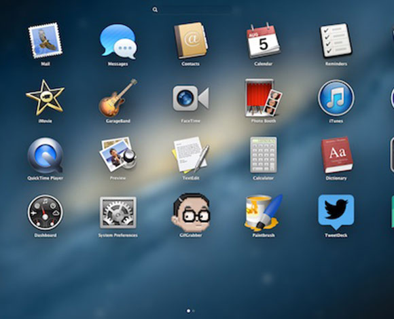
Task: Click the "QuickTime Player" label
Action: [x=46, y=179]
